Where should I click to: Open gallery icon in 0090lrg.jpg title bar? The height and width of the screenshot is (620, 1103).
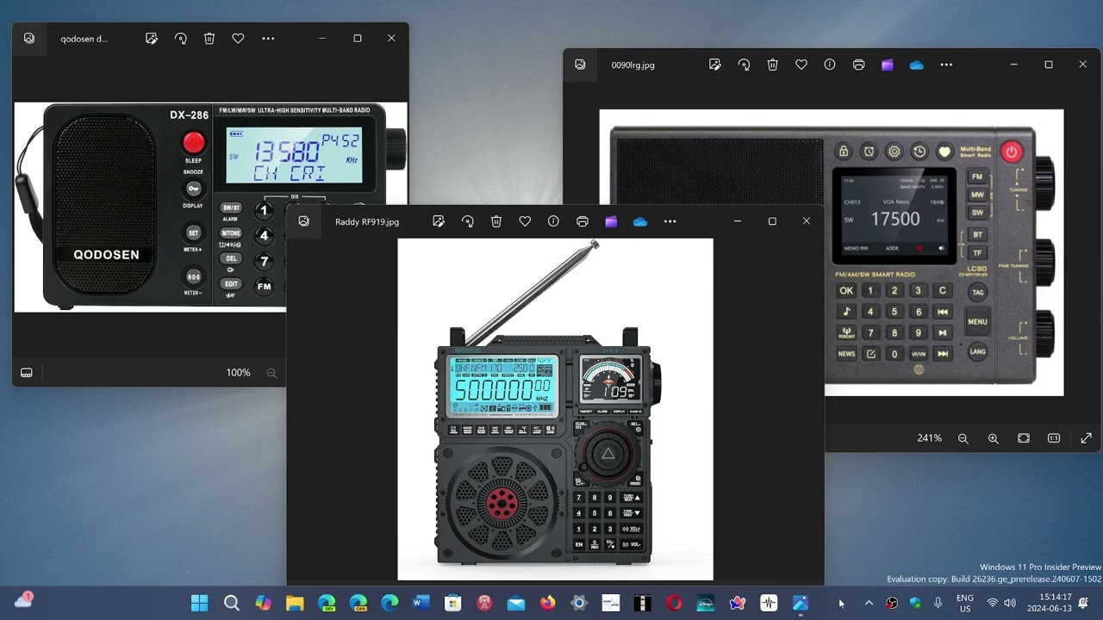coord(580,65)
